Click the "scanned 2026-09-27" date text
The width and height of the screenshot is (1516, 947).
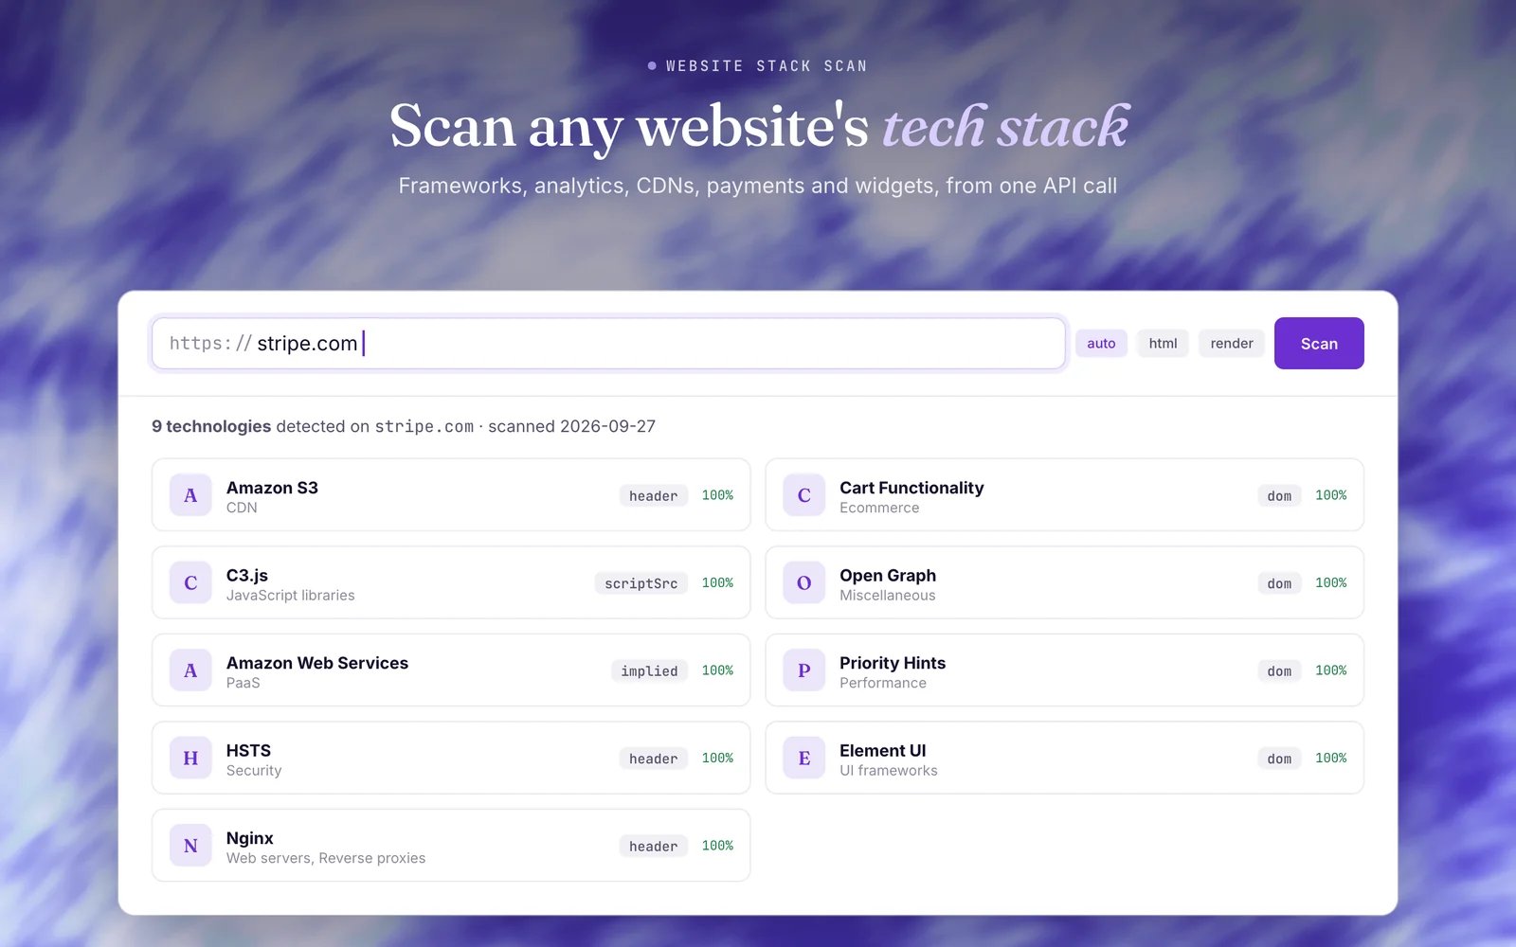(571, 426)
